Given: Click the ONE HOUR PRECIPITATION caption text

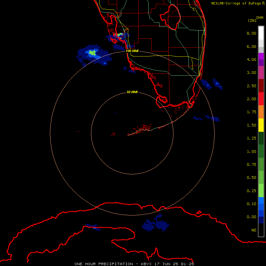Looking at the screenshot, I should [104, 264].
